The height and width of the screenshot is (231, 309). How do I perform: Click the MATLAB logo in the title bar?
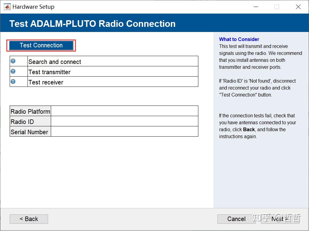click(x=7, y=7)
